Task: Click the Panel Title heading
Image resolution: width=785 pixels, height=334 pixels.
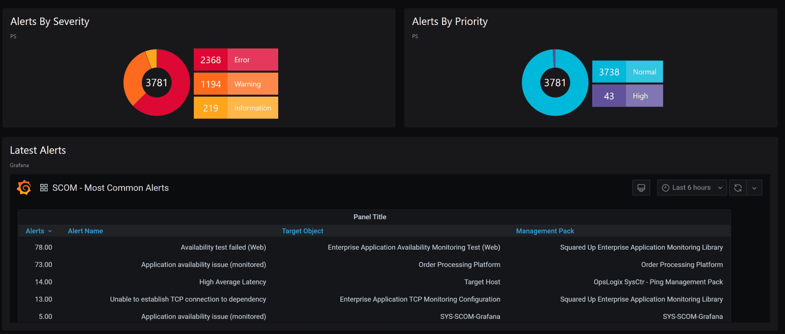Action: pyautogui.click(x=370, y=217)
